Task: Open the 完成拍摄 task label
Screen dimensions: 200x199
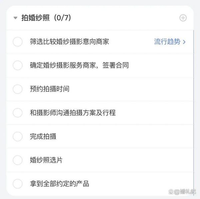Action: point(43,136)
